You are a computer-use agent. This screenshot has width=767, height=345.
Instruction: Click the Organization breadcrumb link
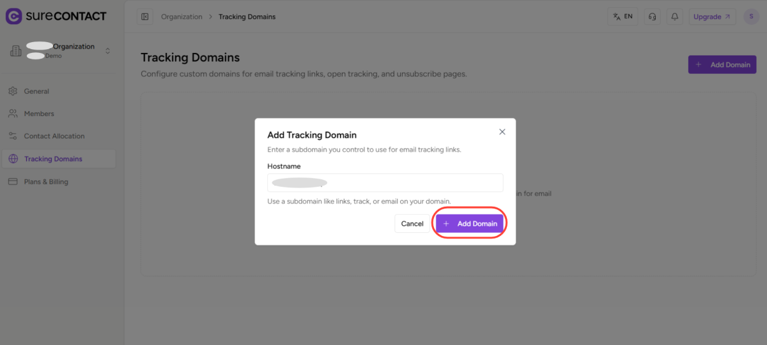pos(182,17)
